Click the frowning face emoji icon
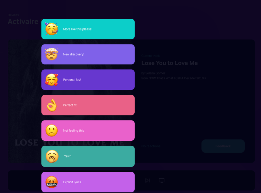The height and width of the screenshot is (193, 261). point(51,130)
